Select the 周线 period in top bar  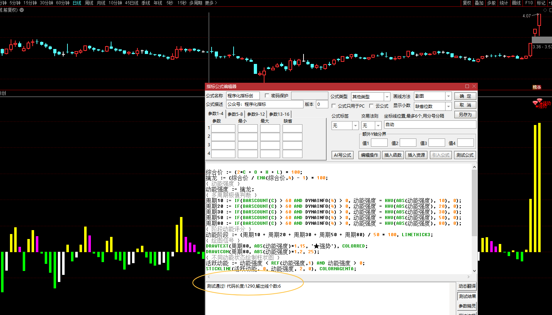tap(89, 3)
